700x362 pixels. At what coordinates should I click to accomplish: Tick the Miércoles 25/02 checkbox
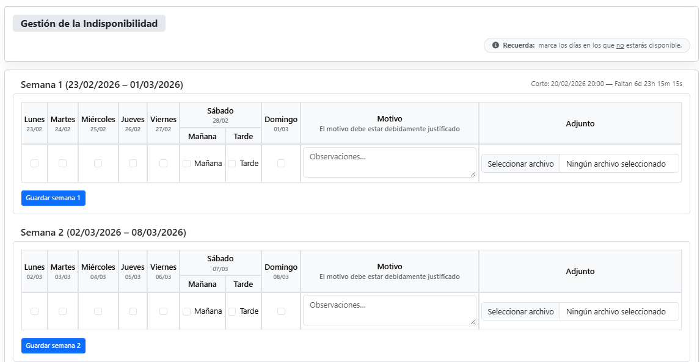click(98, 163)
